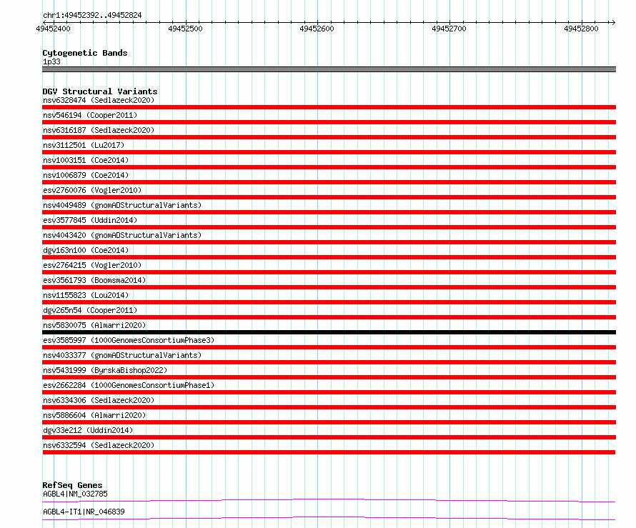This screenshot has width=636, height=528.
Task: Select the RefSeq Genes track heading
Action: [72, 485]
